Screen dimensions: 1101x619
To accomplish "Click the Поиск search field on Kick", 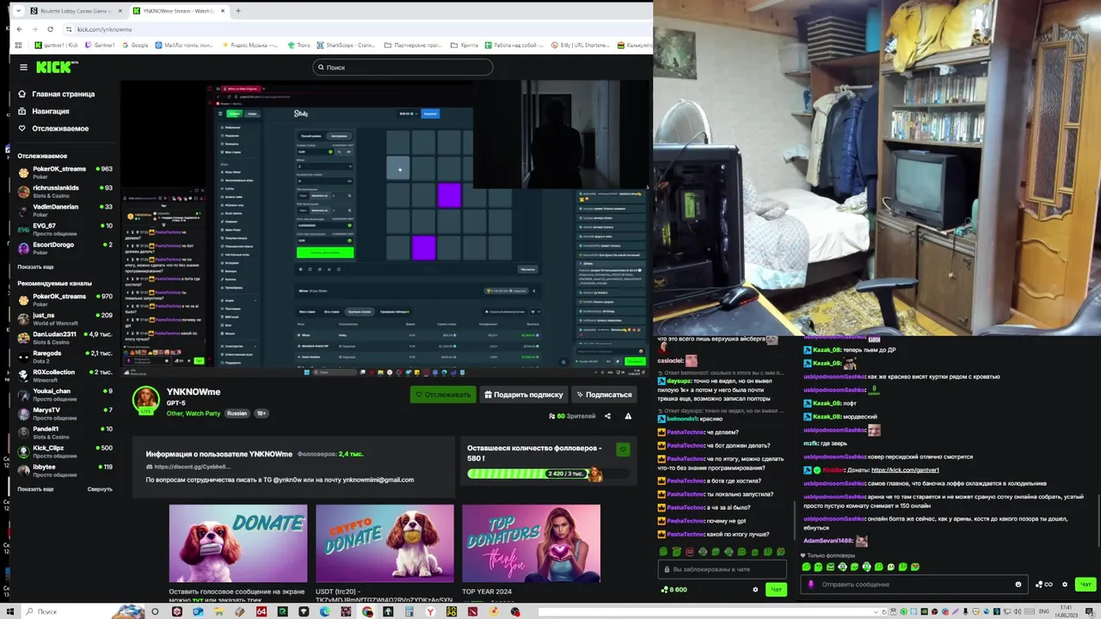I will coord(403,67).
